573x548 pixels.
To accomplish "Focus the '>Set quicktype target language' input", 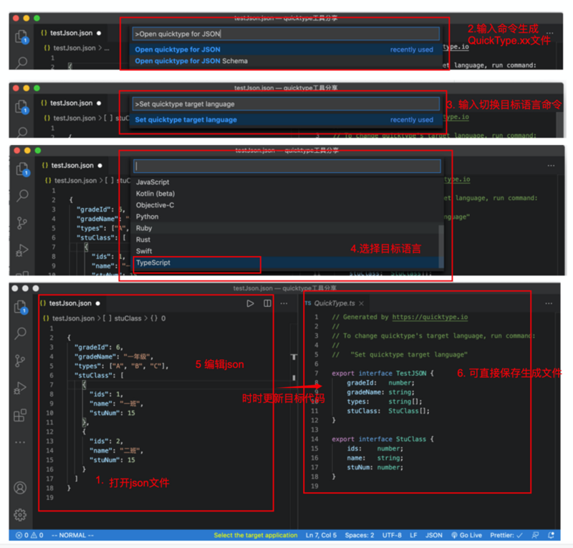I will (x=286, y=104).
